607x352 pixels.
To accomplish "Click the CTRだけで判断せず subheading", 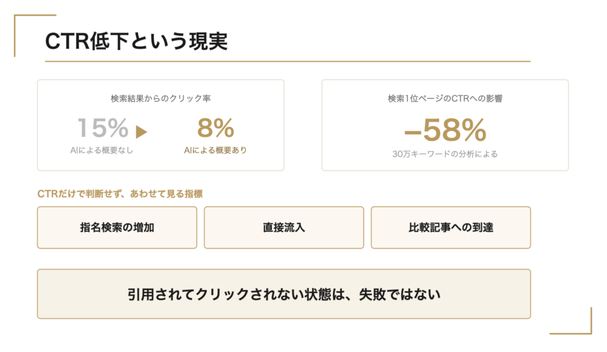I will (120, 194).
